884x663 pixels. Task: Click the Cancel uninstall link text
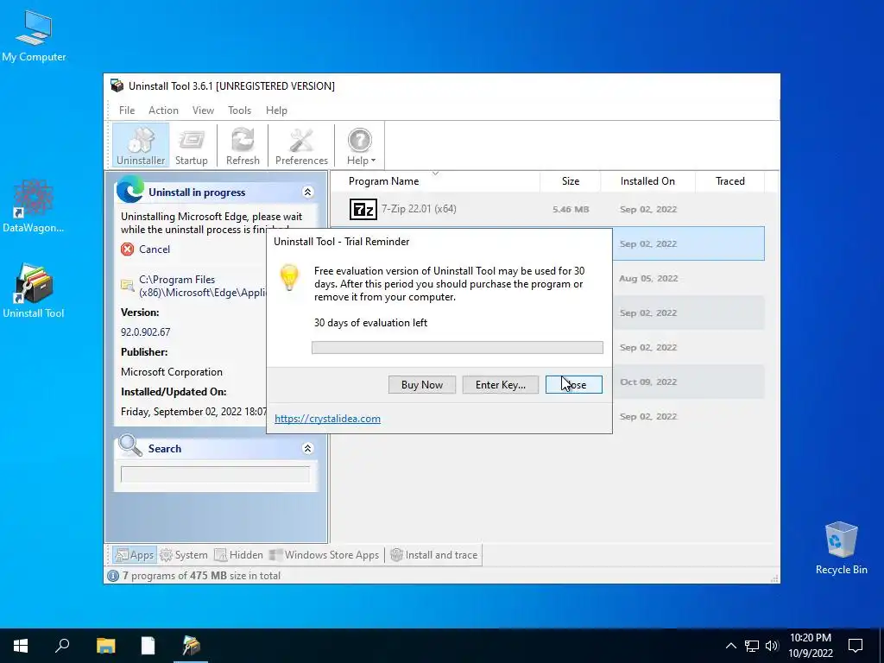(x=155, y=249)
